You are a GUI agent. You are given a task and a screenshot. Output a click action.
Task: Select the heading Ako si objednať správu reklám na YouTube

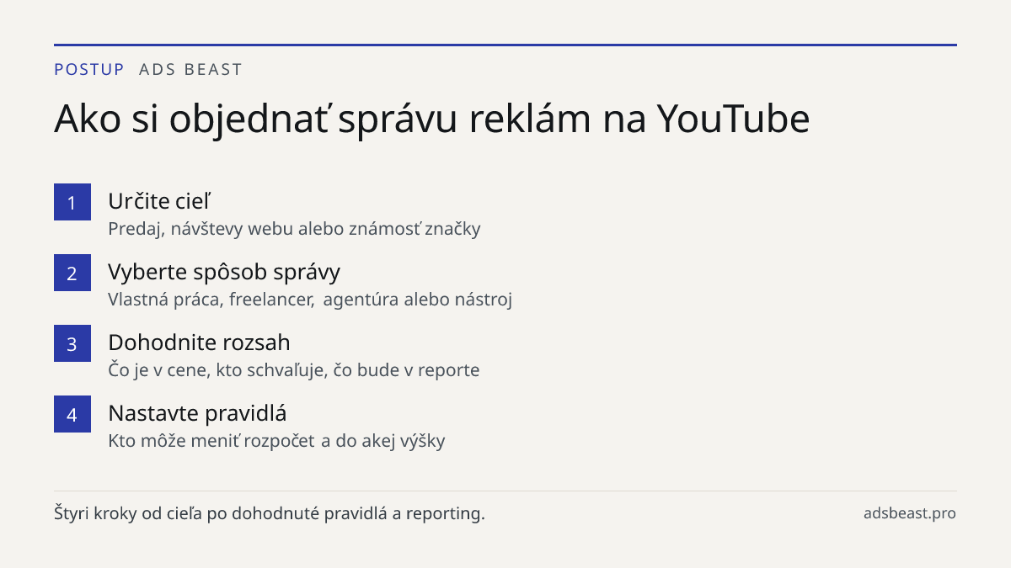431,119
